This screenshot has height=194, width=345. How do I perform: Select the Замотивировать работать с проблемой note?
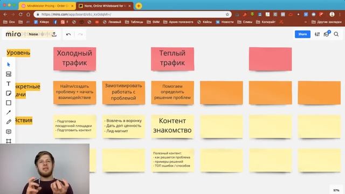[123, 92]
